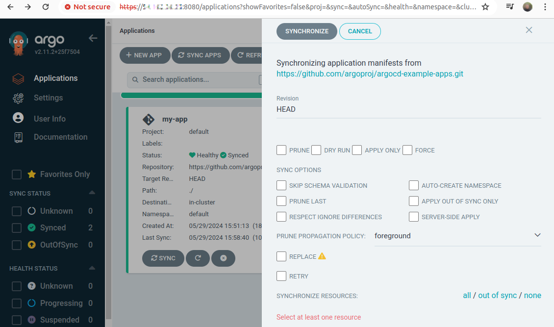Click the Not secure warning badge
The width and height of the screenshot is (554, 327).
pyautogui.click(x=87, y=7)
